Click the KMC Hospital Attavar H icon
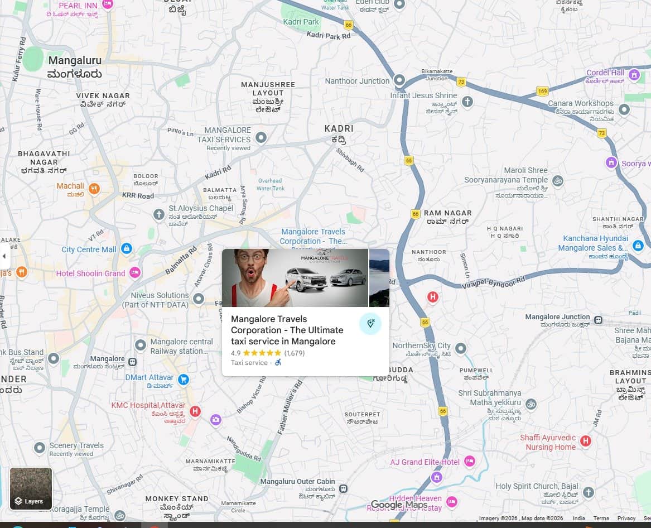 tap(195, 411)
